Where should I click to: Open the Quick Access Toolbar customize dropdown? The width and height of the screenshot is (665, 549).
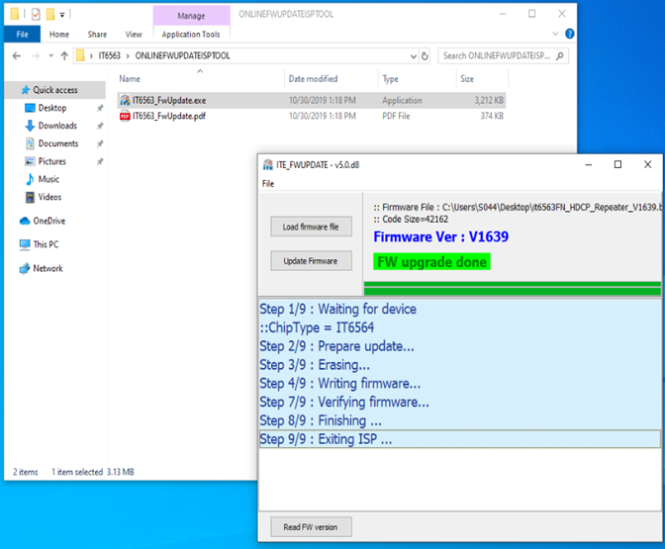click(61, 15)
